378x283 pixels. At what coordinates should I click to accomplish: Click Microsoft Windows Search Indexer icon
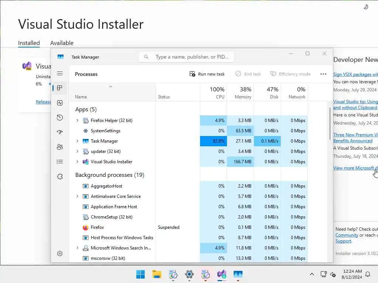pyautogui.click(x=86, y=248)
